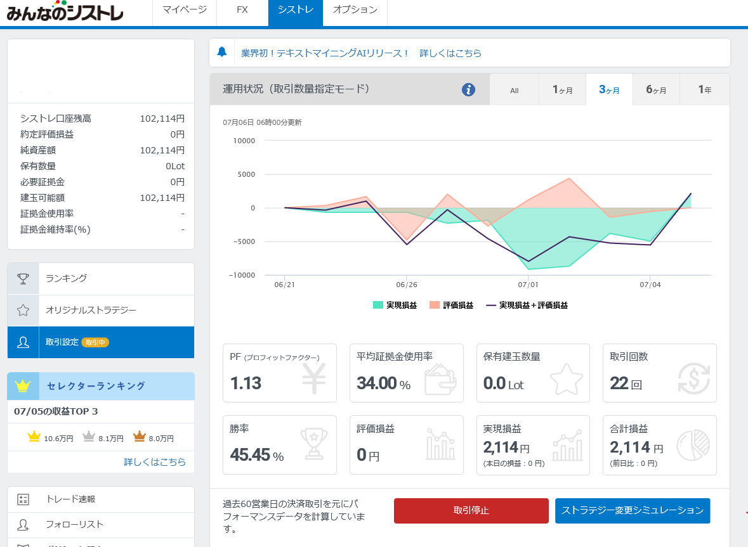Open the 詳しくはこちら link under ranking

click(x=155, y=462)
